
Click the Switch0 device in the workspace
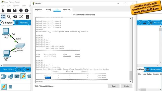point(20,45)
